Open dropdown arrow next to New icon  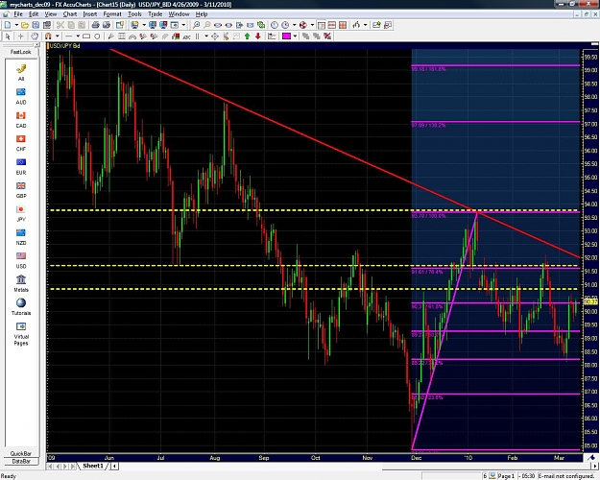(x=16, y=25)
